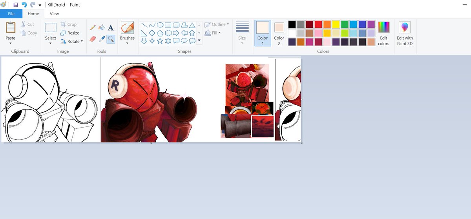Select the Text tool
Screen dimensions: 471x219
pyautogui.click(x=111, y=27)
